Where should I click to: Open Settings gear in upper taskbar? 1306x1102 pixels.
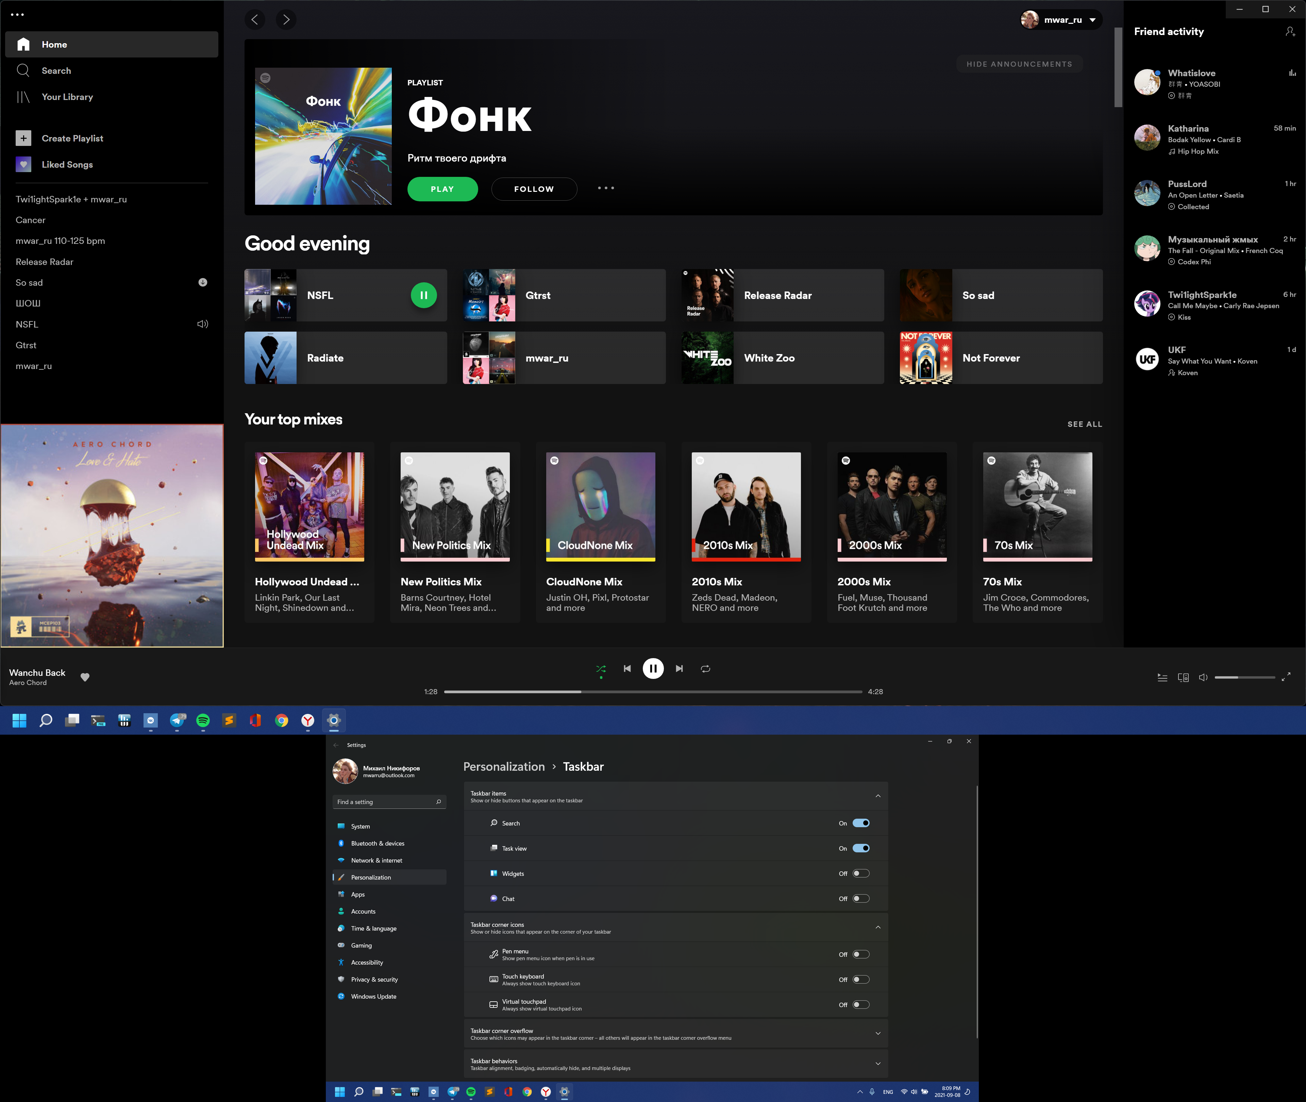(x=334, y=720)
